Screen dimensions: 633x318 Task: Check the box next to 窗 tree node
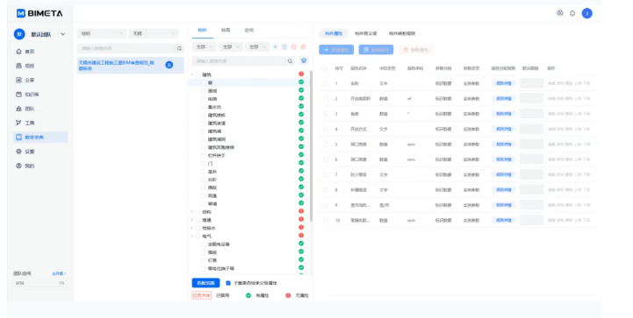pyautogui.click(x=204, y=82)
